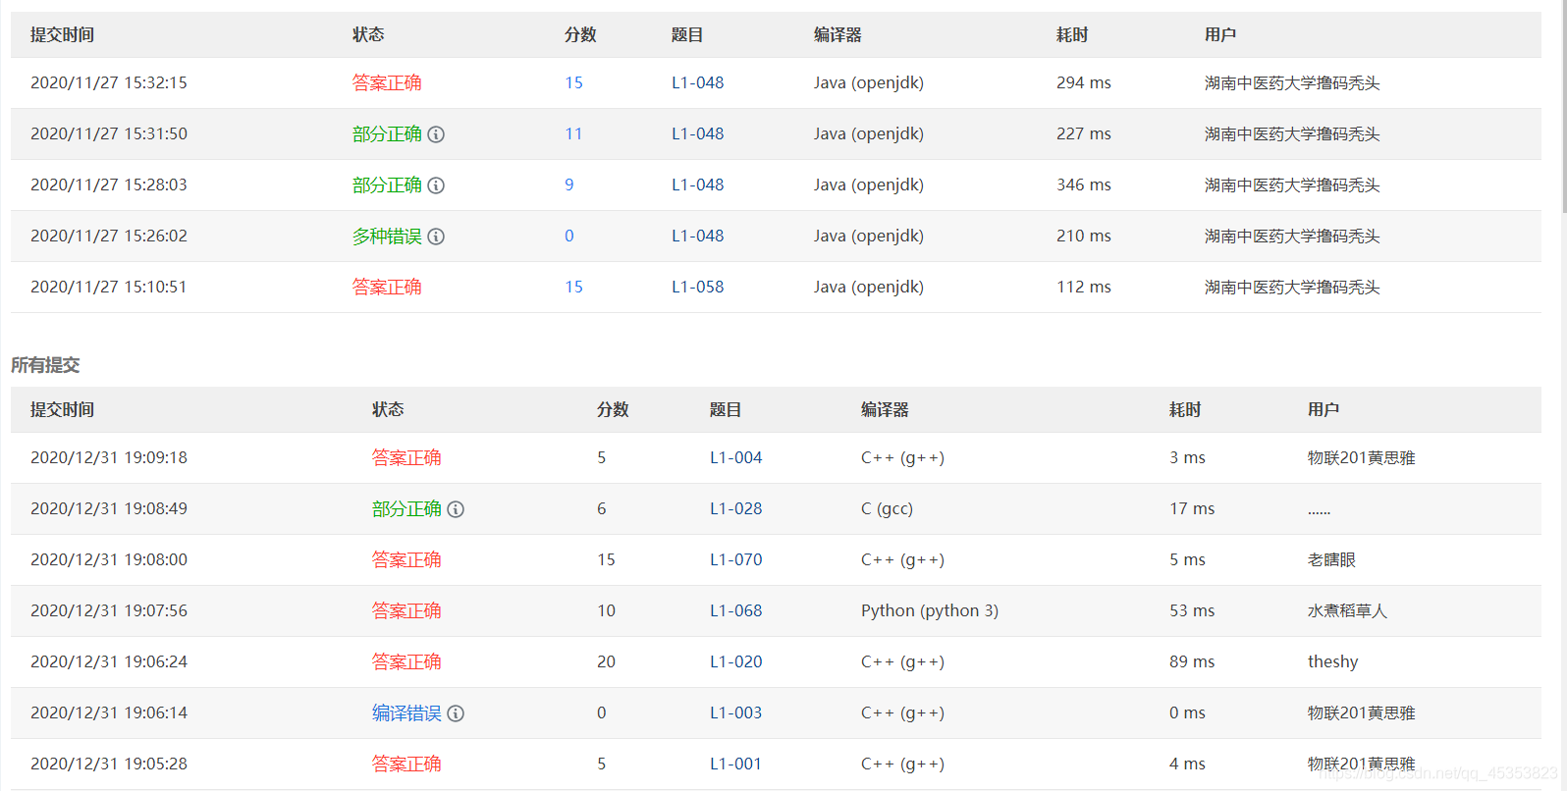This screenshot has height=791, width=1567.
Task: Click problem L1-028 cell
Action: (x=735, y=508)
